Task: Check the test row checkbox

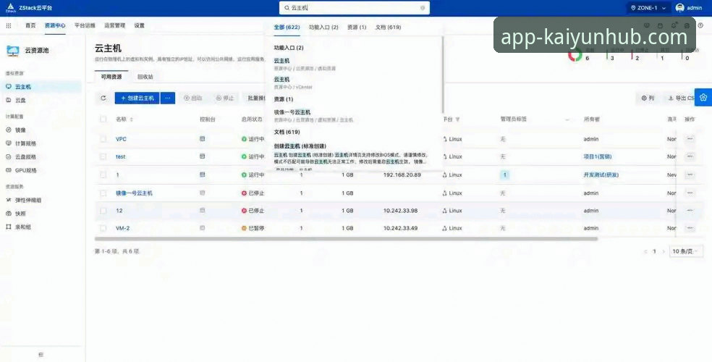Action: coord(103,156)
